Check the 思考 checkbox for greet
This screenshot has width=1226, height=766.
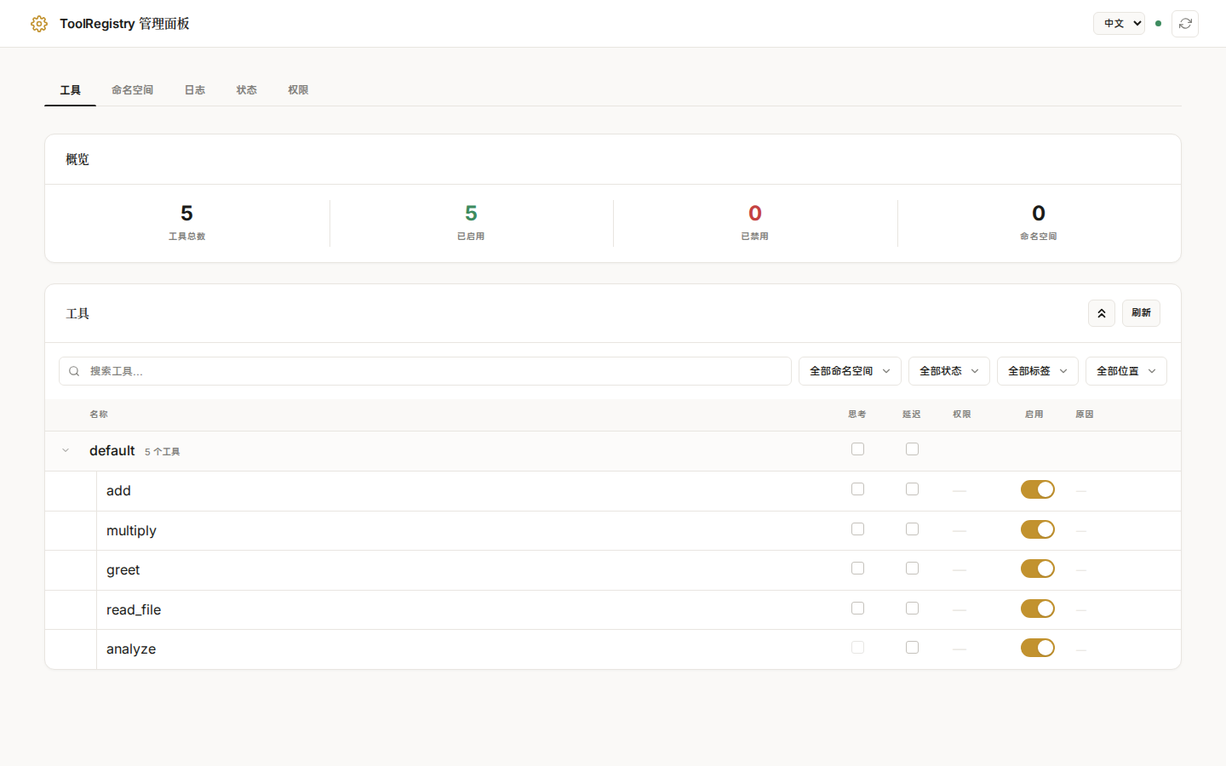pyautogui.click(x=857, y=569)
